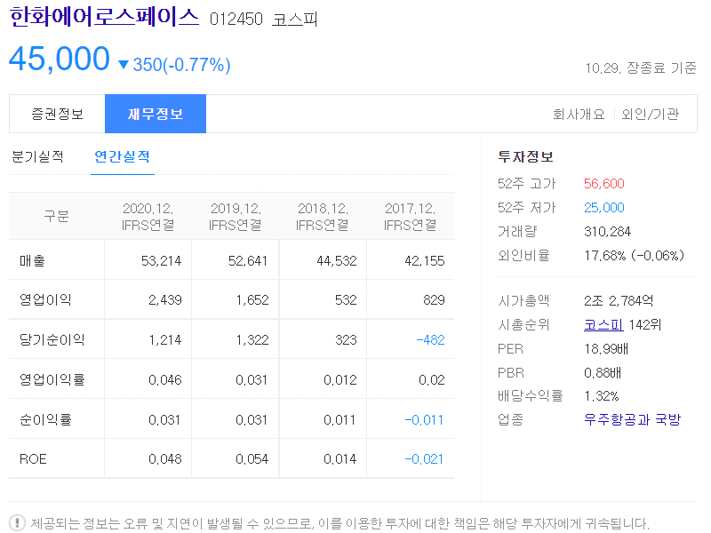The height and width of the screenshot is (533, 711).
Task: Click the warning icon next to disclaimer
Action: click(x=17, y=523)
